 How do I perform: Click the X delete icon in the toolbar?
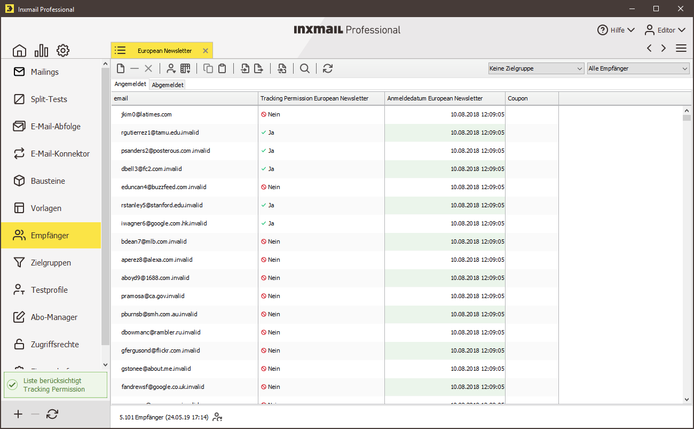148,68
